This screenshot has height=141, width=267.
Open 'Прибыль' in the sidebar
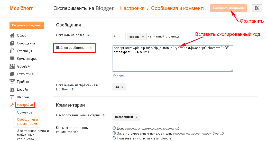(24, 82)
